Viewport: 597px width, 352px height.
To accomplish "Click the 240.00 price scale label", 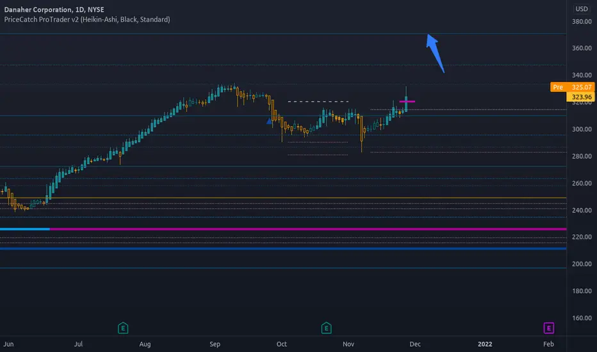I will [x=582, y=211].
